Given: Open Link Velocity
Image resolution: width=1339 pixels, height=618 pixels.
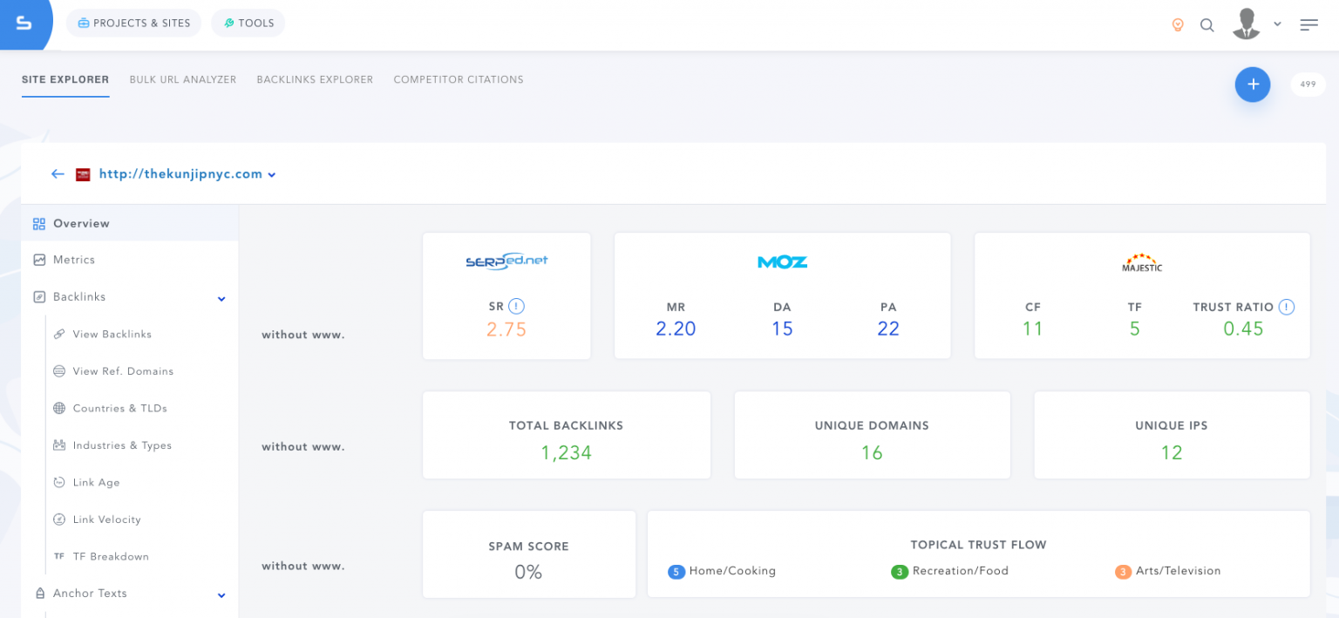Looking at the screenshot, I should click(x=107, y=520).
